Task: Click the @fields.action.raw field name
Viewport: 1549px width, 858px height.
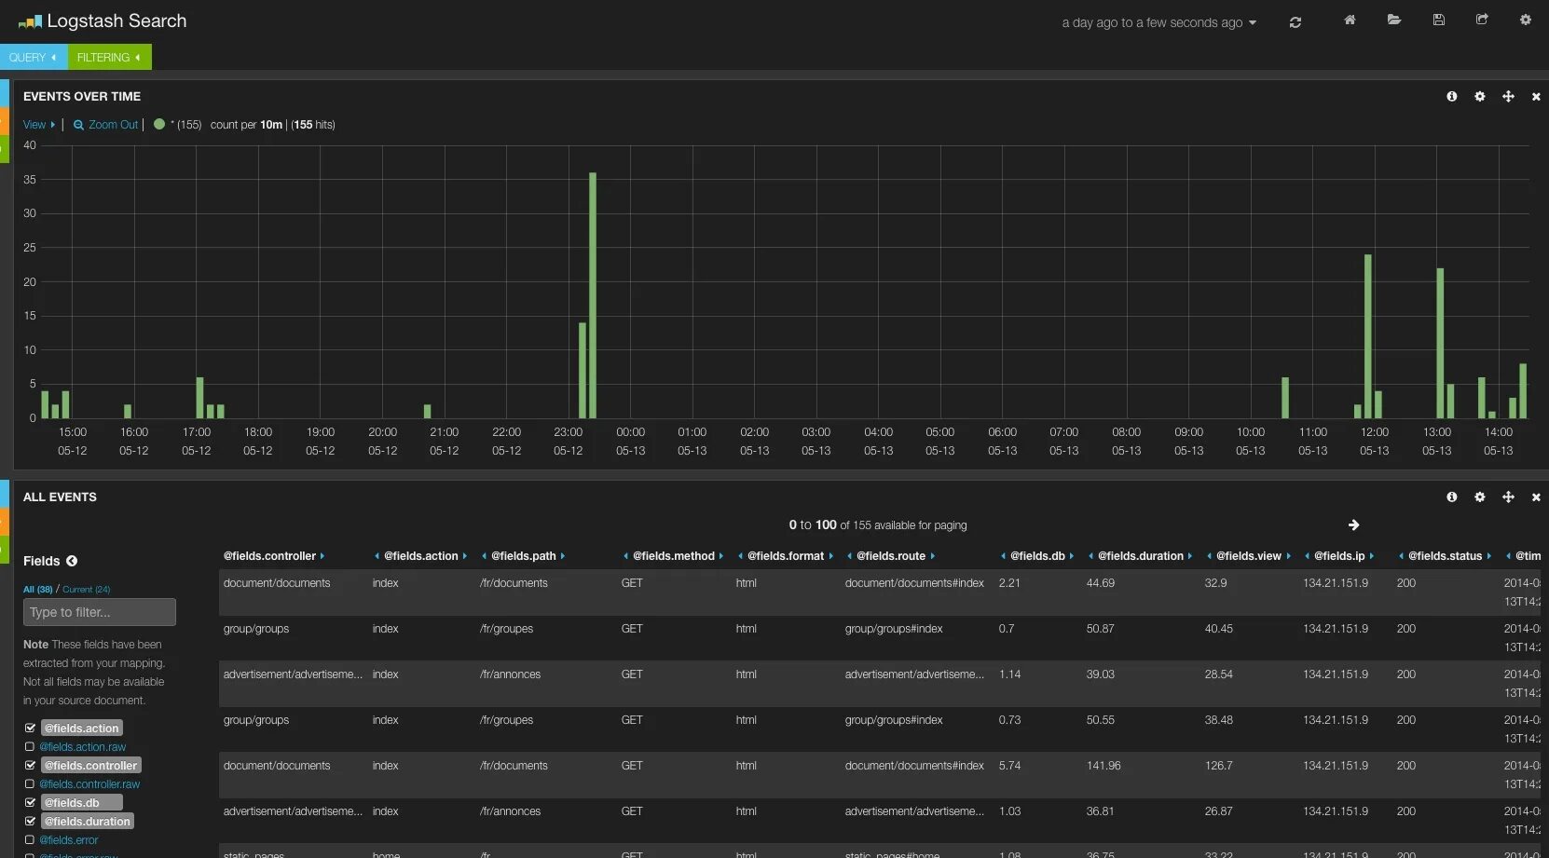Action: coord(82,747)
